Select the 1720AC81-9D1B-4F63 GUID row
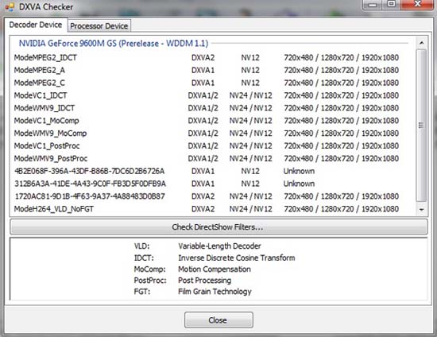Viewport: 437px width, 337px height. (207, 196)
